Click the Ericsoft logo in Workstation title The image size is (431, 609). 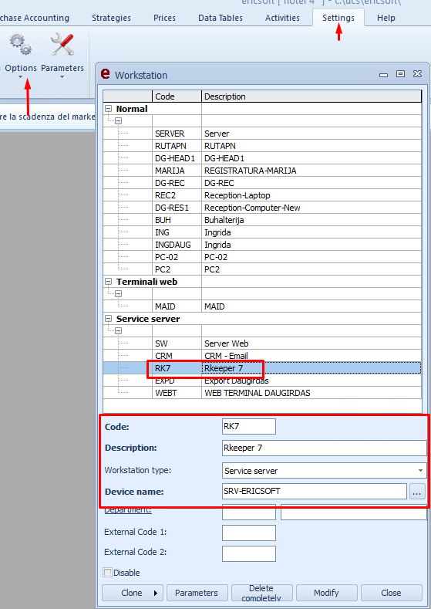[105, 74]
